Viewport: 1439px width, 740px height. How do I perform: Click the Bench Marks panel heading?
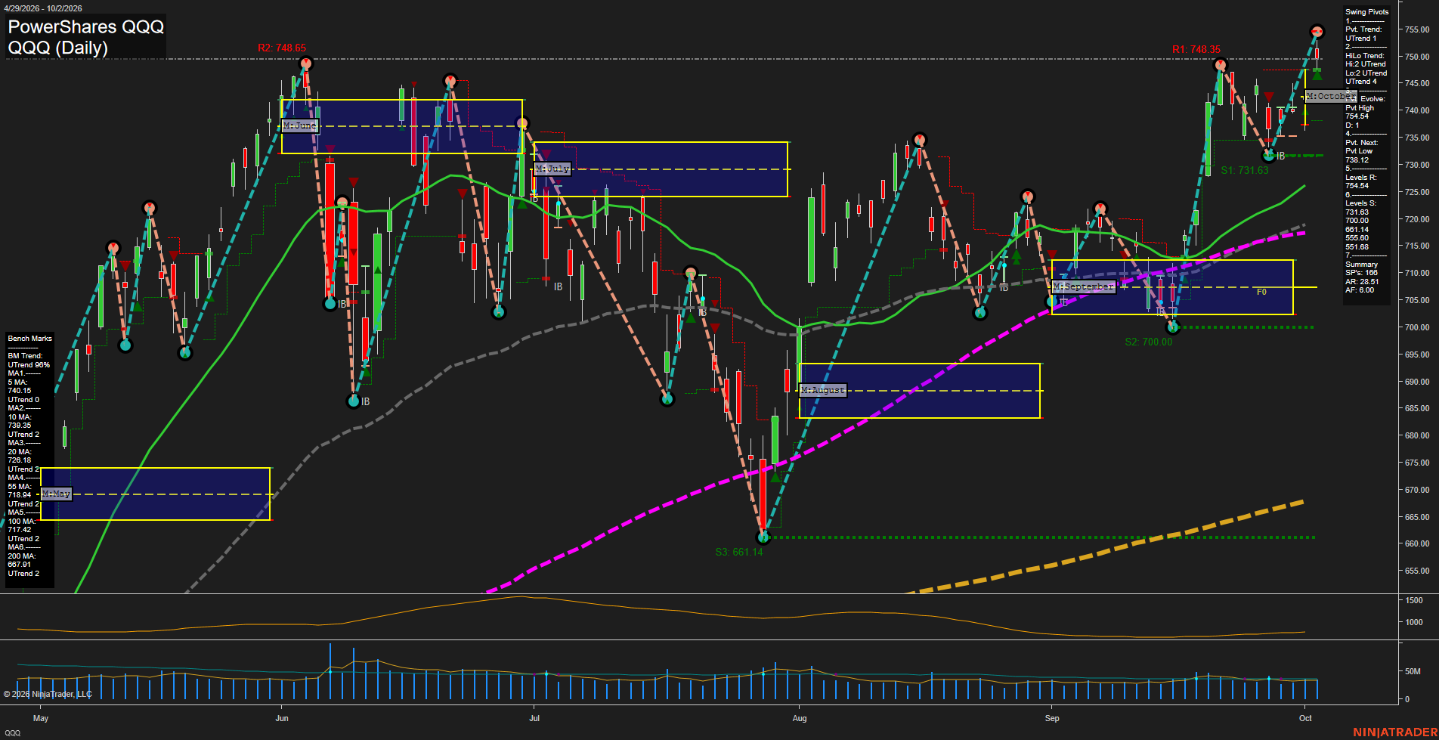(x=30, y=339)
